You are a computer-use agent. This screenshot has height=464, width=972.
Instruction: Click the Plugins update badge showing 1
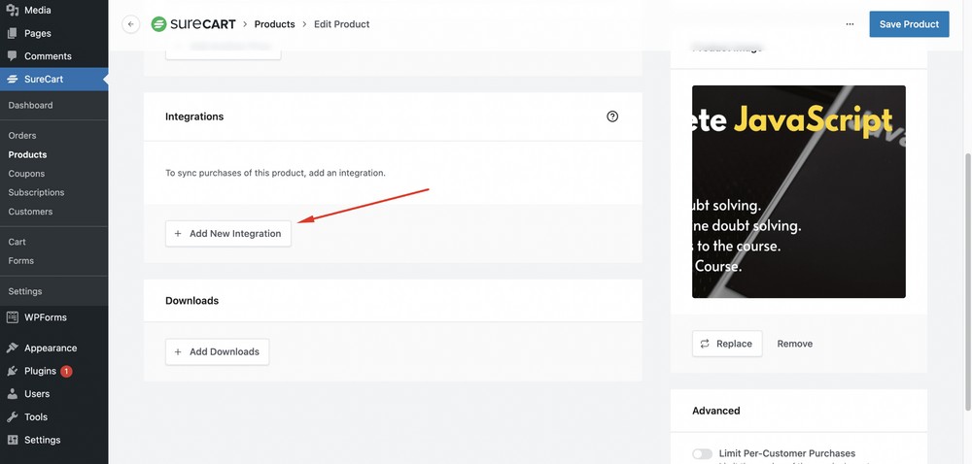[66, 371]
